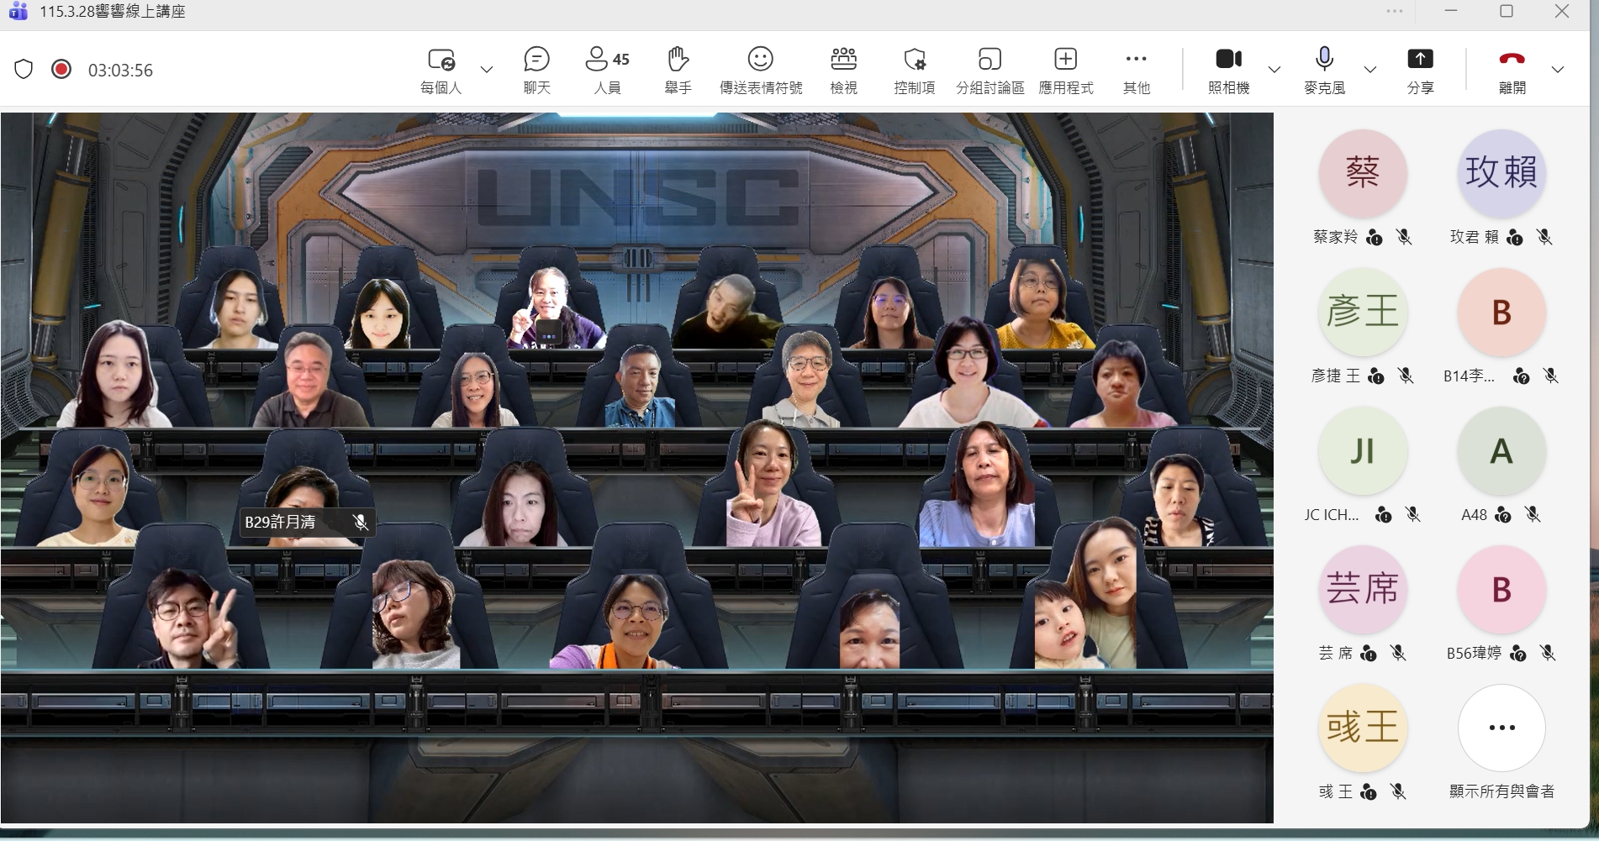
Task: Click muted mic icon beside B56瑋婷
Action: [x=1548, y=653]
